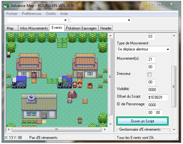Click the Ouvrir un Script button
183x144 pixels.
pyautogui.click(x=142, y=121)
